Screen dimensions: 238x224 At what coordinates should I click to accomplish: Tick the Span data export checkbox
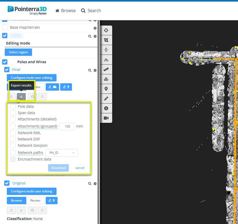[13, 113]
